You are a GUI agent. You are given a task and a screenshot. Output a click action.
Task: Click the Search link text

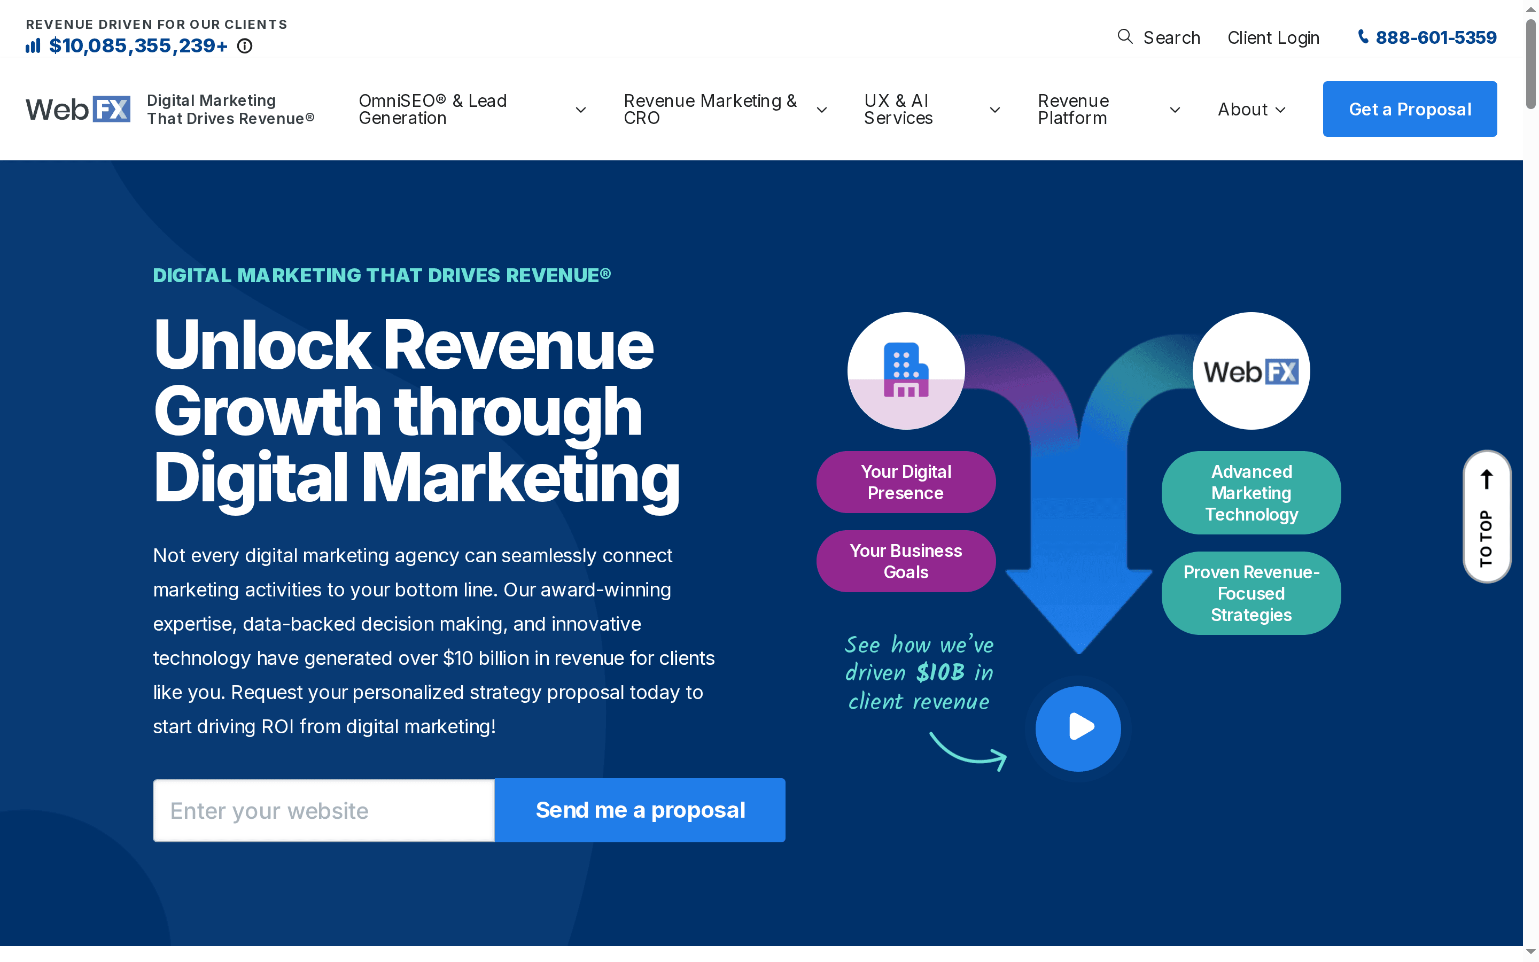point(1171,37)
